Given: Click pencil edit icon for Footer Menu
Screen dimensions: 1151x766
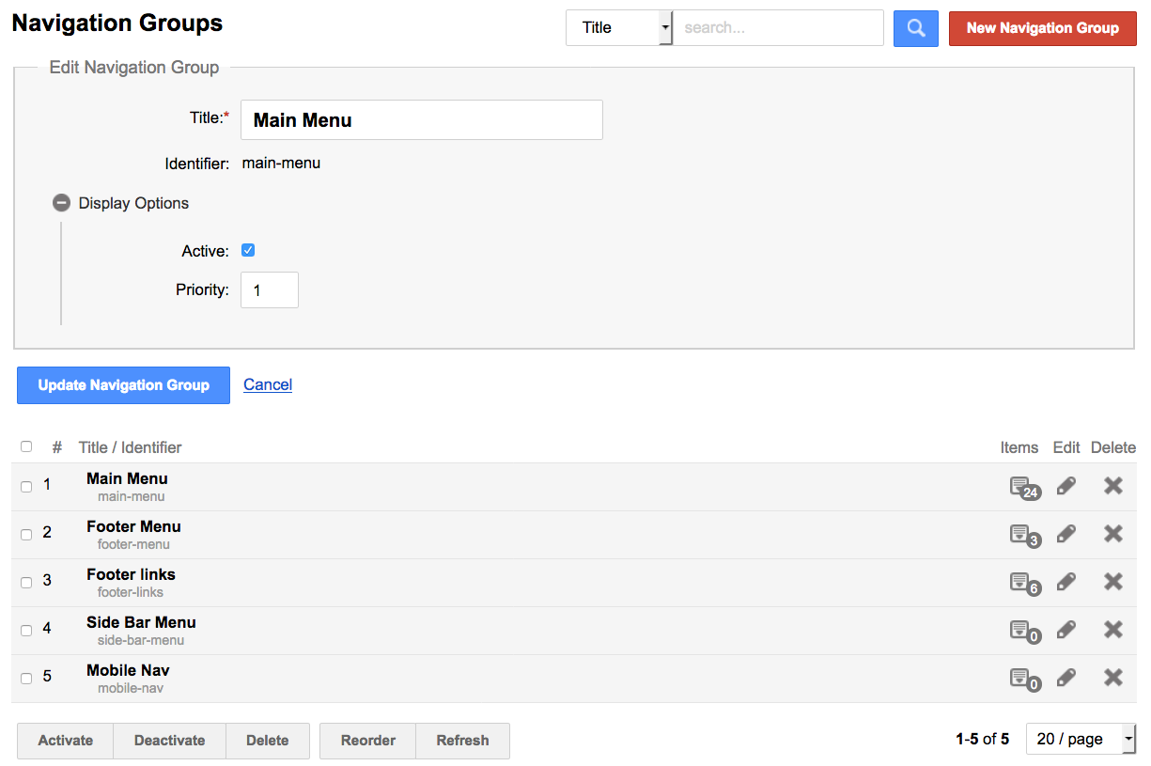Looking at the screenshot, I should click(x=1065, y=534).
